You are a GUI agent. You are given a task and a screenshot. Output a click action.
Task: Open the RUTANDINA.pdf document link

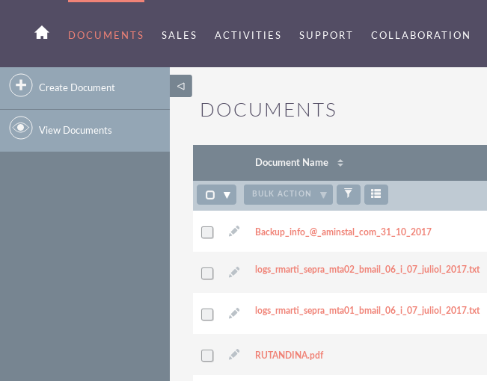[290, 355]
